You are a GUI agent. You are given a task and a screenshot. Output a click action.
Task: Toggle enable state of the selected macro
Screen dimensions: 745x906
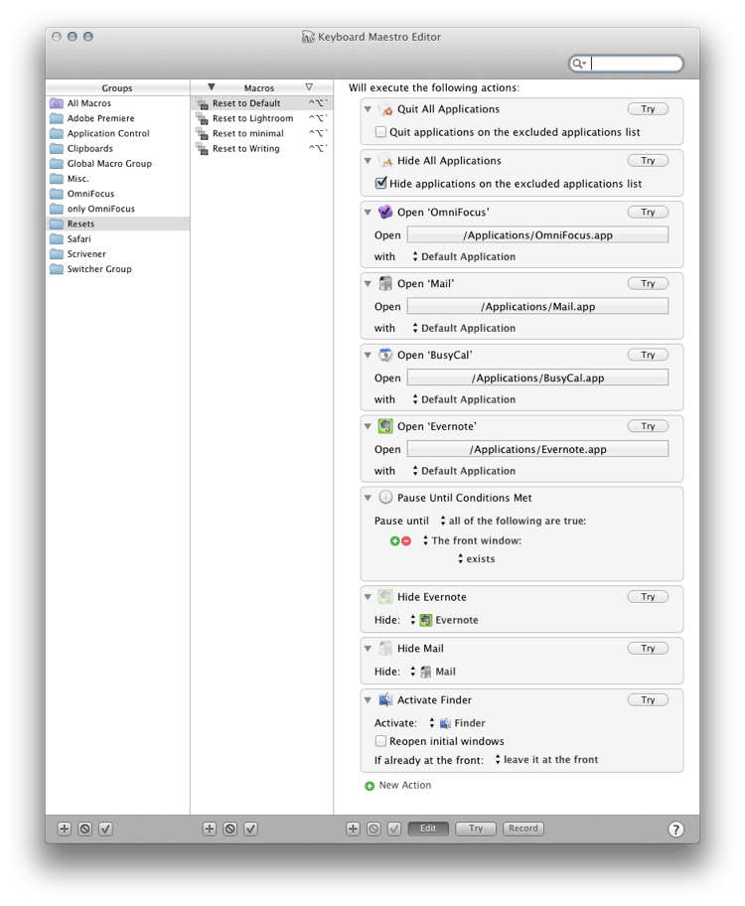tap(250, 829)
